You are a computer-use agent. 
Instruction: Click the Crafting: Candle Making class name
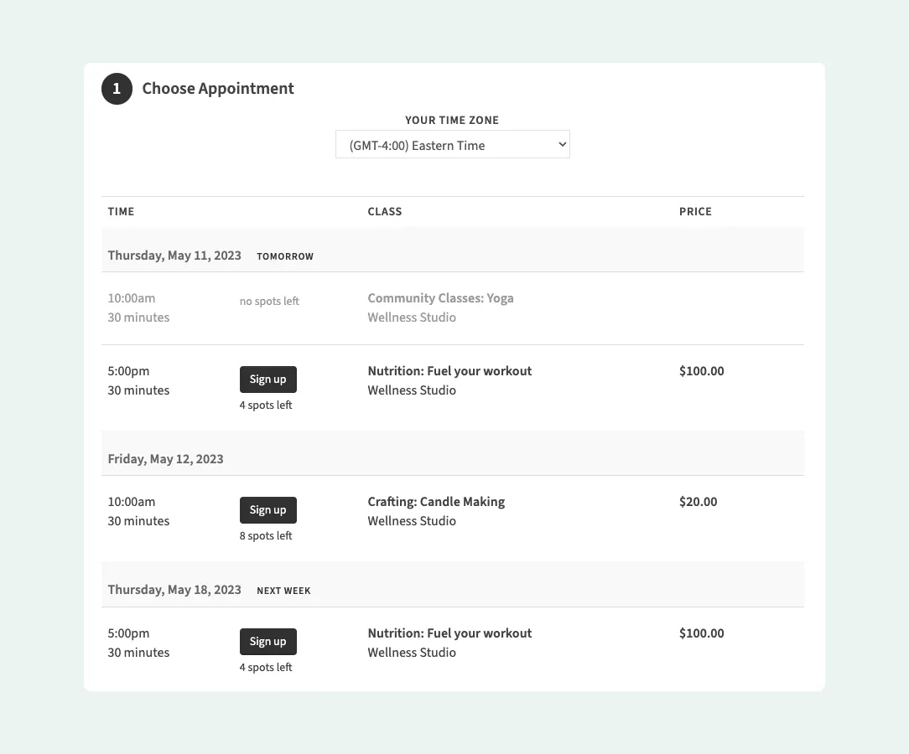coord(436,501)
